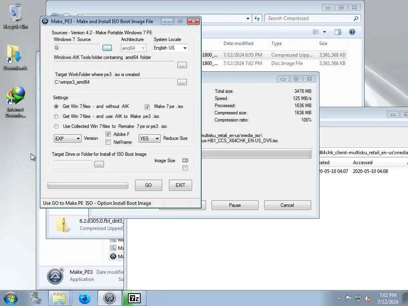Toggle the Explorer preview pane icon
Screen dimensions: 408x306
tap(338, 32)
